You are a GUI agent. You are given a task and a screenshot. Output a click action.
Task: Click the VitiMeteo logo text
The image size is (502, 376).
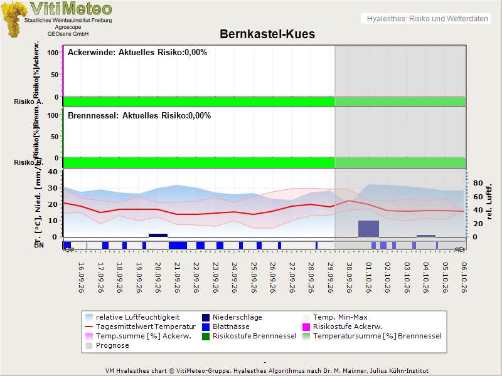[71, 8]
